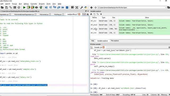Open the list-style toolbar icon
Viewport: 170px width, 96px height.
click(x=15, y=7)
